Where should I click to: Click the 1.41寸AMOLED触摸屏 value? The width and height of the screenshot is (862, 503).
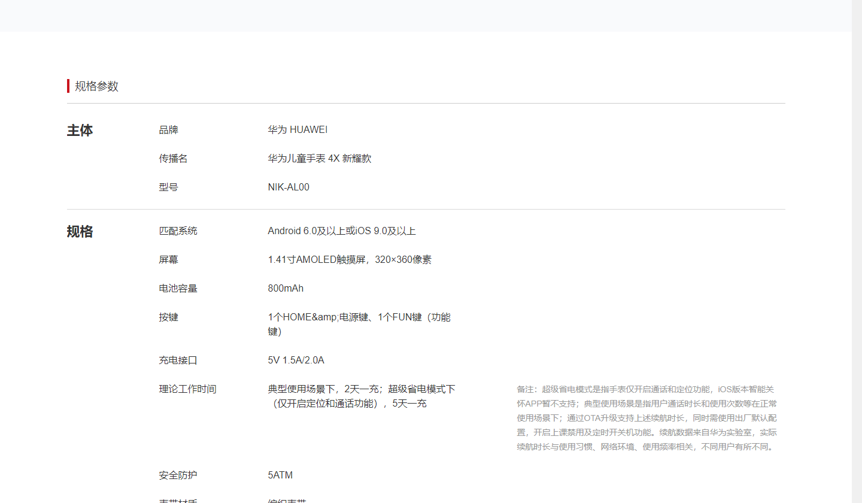(x=350, y=260)
